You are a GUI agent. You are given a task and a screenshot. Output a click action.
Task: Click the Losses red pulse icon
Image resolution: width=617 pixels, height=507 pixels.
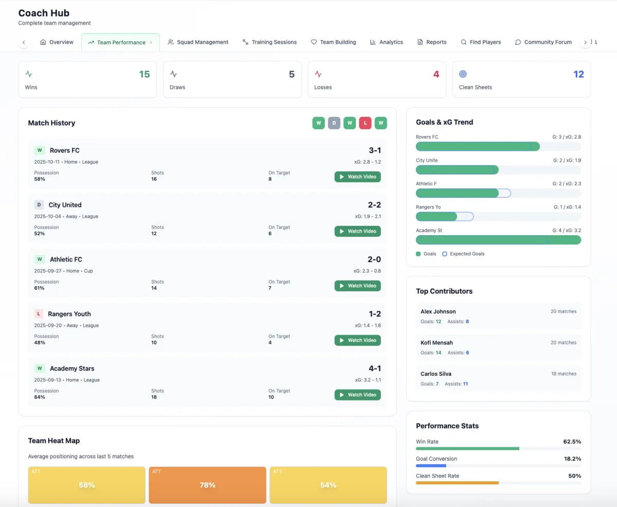(x=318, y=74)
